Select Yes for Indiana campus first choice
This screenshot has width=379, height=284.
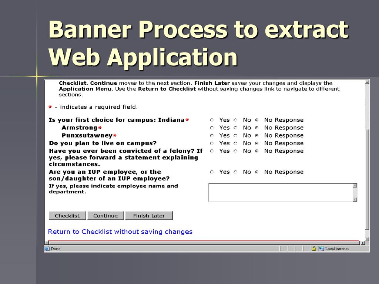click(x=212, y=120)
